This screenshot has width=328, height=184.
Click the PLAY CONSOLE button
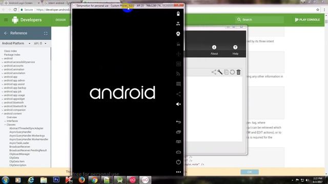[x=307, y=19]
